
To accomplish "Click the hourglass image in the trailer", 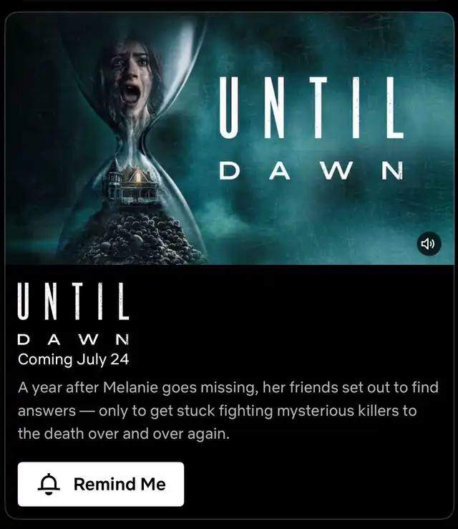I will tap(132, 138).
